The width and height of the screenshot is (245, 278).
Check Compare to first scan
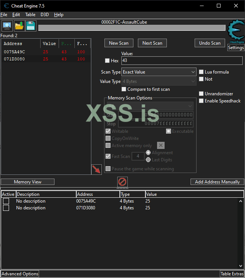pos(124,89)
